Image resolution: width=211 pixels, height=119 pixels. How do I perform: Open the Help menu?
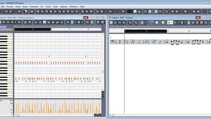tap(82, 7)
